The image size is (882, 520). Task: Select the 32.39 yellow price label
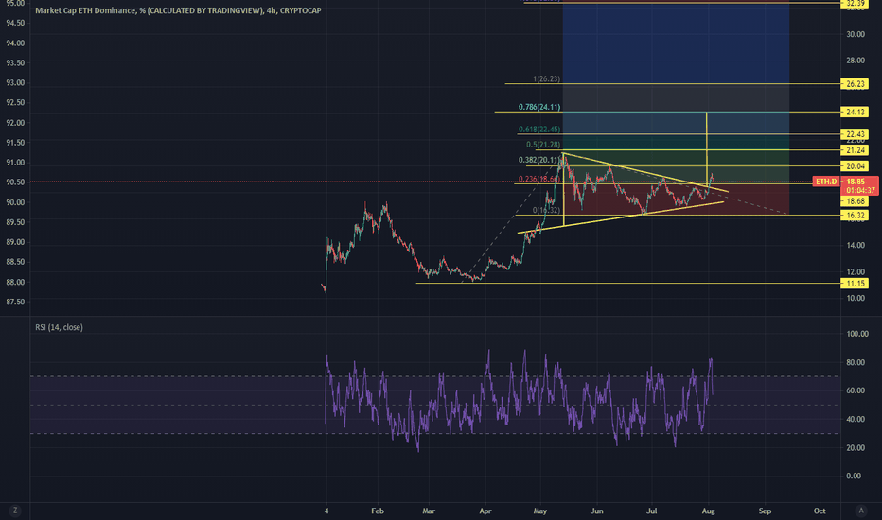click(855, 4)
